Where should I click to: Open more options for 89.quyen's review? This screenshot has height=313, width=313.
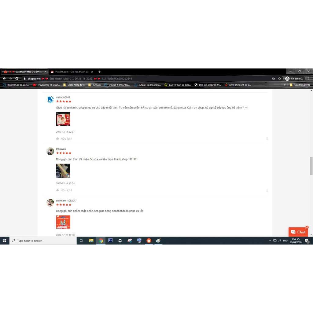(x=267, y=190)
